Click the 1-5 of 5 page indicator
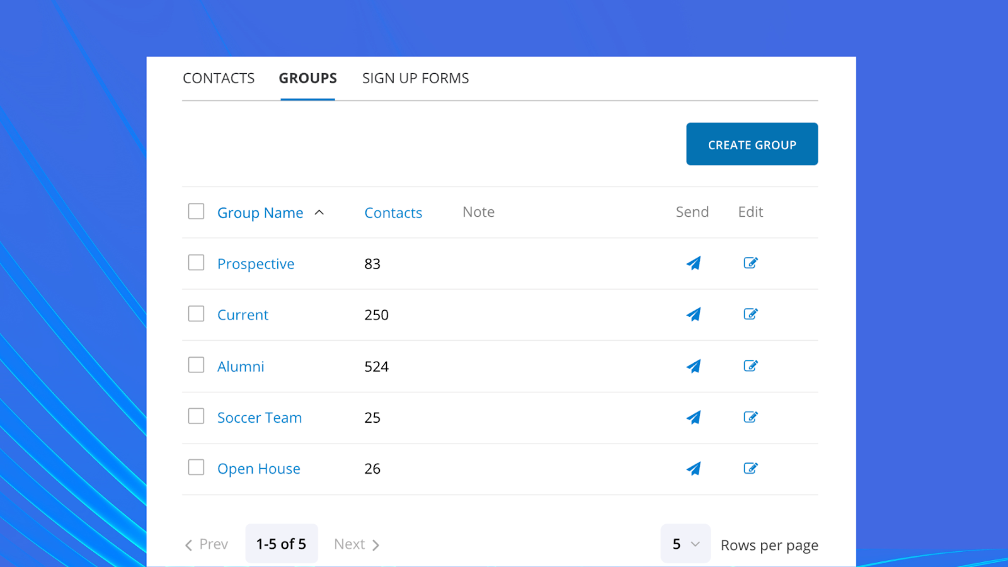 [x=281, y=544]
